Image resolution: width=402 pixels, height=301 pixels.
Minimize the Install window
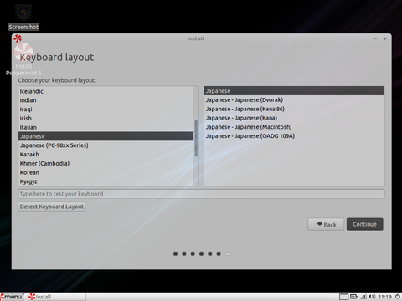click(x=375, y=38)
